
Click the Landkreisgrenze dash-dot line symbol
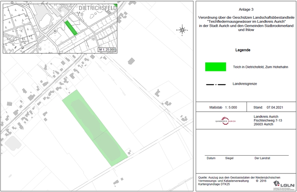tap(216, 84)
